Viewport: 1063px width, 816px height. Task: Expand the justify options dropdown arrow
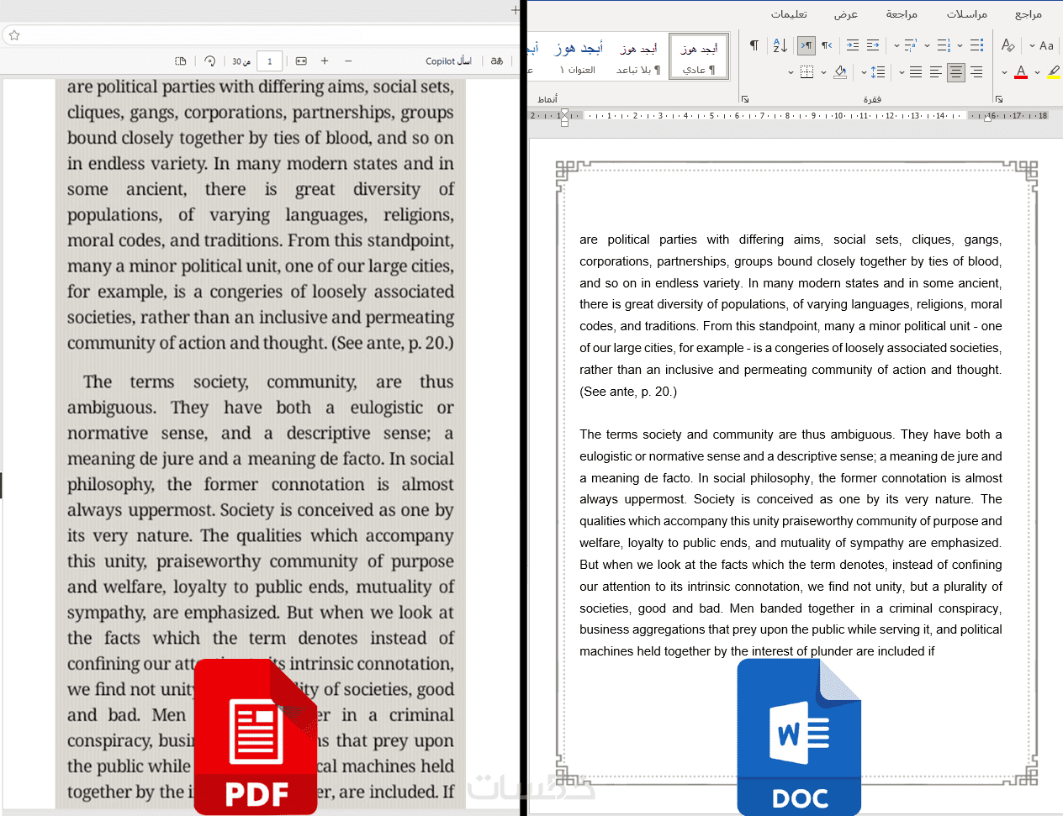click(x=902, y=72)
